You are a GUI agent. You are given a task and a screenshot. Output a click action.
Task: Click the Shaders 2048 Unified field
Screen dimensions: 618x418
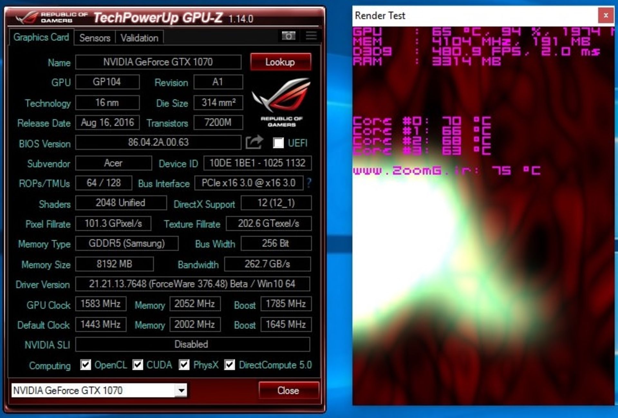[121, 203]
